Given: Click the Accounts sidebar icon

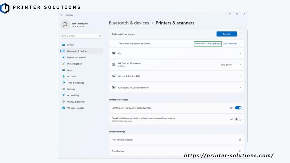Looking at the screenshot, I should click(x=63, y=76).
